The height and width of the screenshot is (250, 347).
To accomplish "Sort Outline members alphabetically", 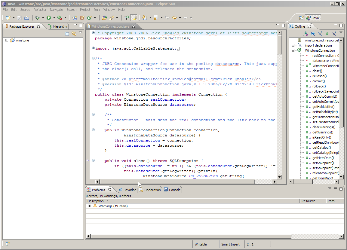I will tap(306, 33).
